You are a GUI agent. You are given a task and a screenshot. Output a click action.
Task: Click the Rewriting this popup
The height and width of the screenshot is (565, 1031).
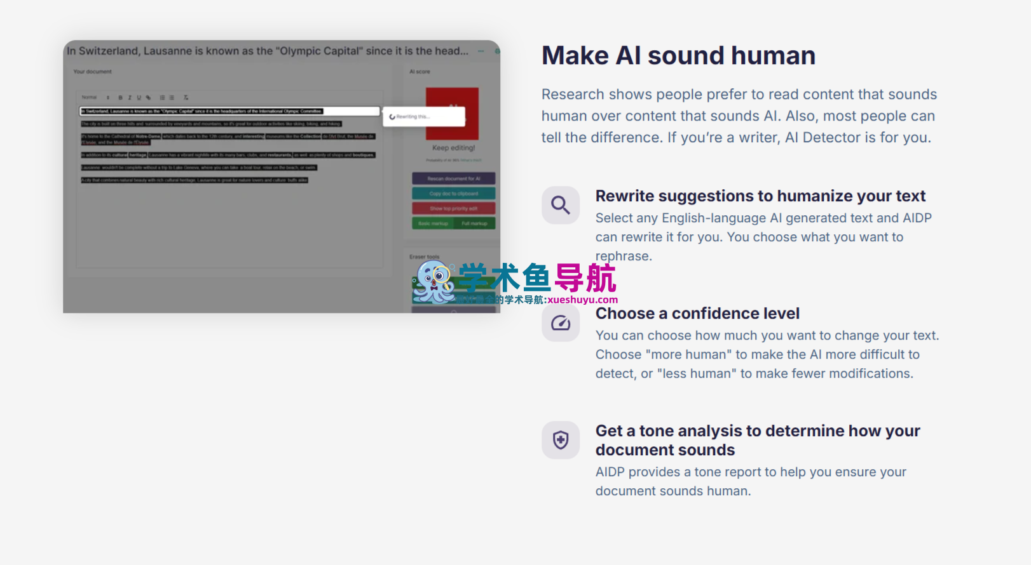tap(424, 117)
